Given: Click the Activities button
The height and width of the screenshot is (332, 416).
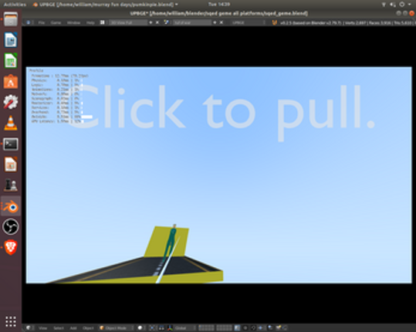Looking at the screenshot, I should point(15,4).
